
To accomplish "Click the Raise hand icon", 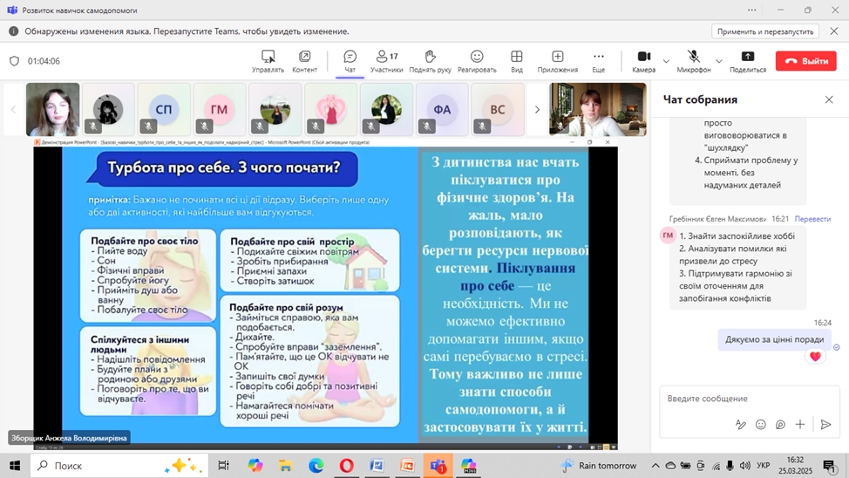I will point(430,58).
